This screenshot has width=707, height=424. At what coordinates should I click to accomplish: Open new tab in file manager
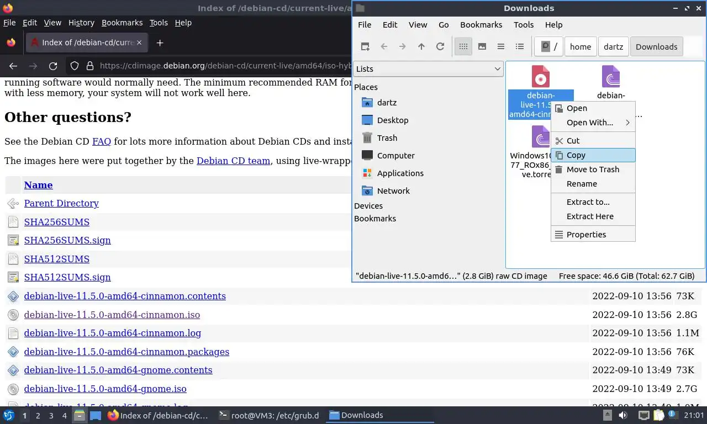point(365,47)
